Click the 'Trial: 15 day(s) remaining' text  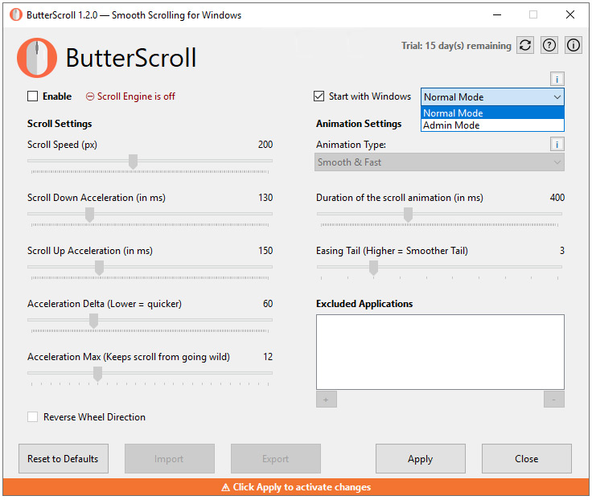click(456, 46)
